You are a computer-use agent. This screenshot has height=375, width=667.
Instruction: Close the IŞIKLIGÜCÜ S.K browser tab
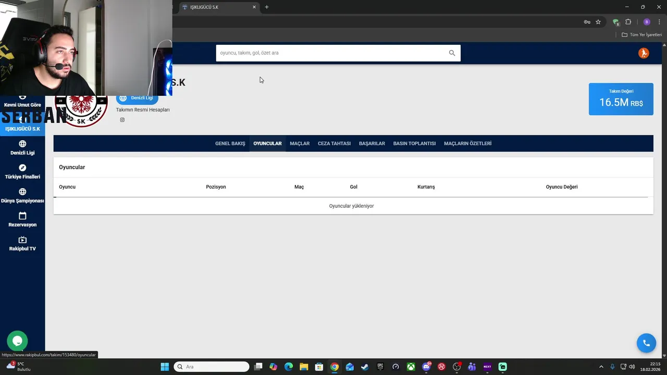tap(254, 7)
